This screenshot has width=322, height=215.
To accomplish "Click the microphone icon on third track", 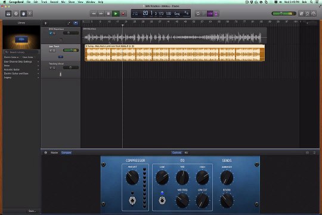I will point(60,74).
